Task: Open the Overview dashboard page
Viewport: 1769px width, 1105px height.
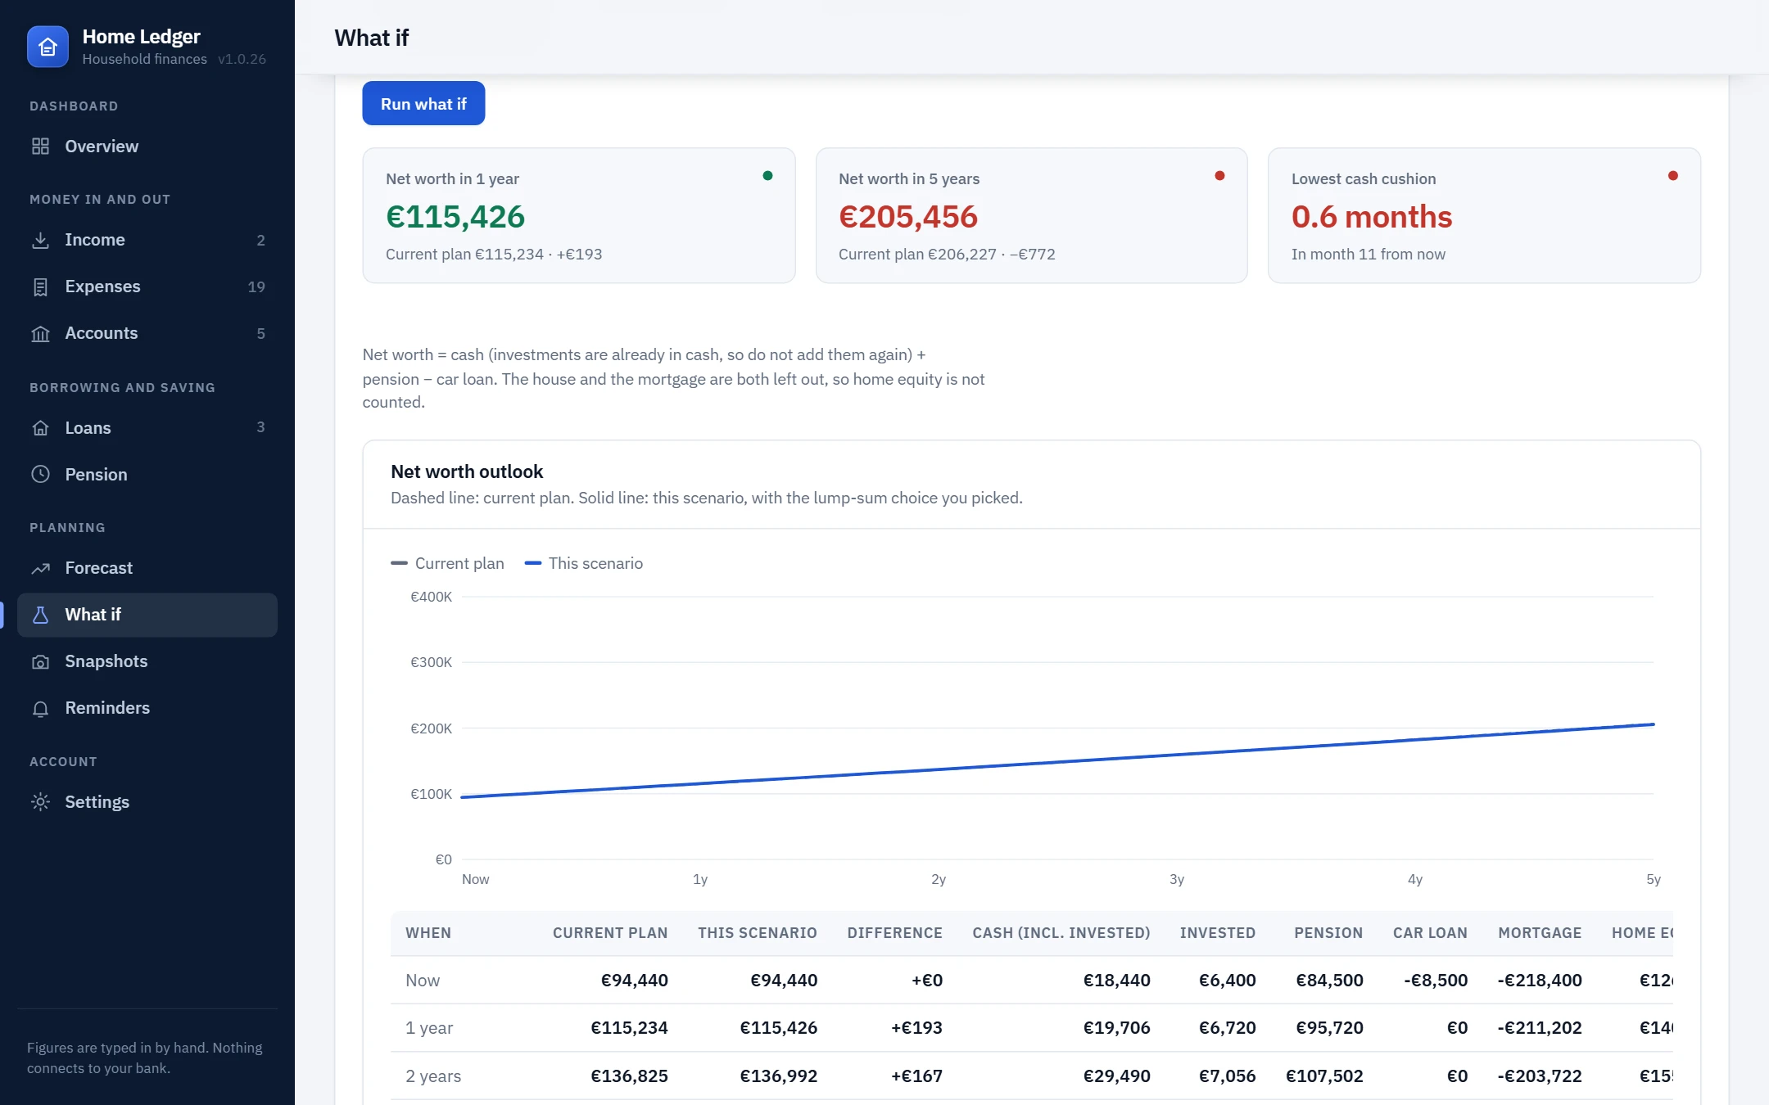Action: 147,147
